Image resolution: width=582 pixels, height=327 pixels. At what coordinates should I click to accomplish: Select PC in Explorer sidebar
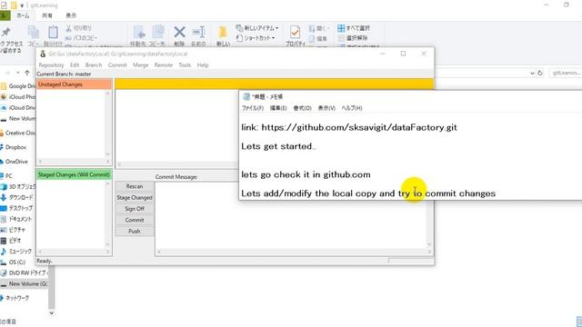click(6, 175)
